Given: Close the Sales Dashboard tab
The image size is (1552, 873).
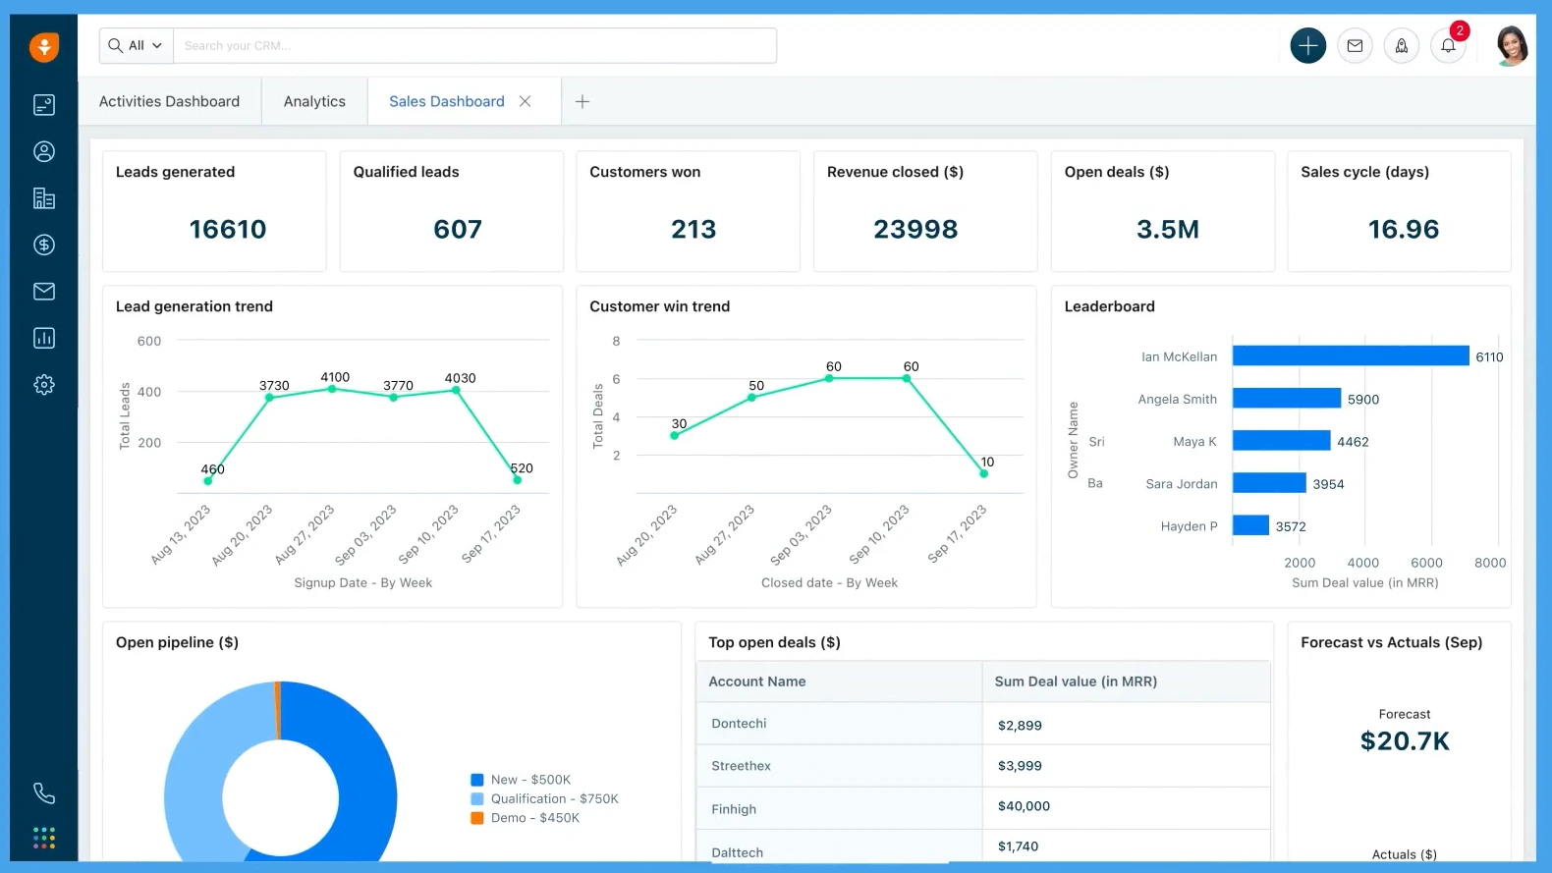Looking at the screenshot, I should 526,102.
